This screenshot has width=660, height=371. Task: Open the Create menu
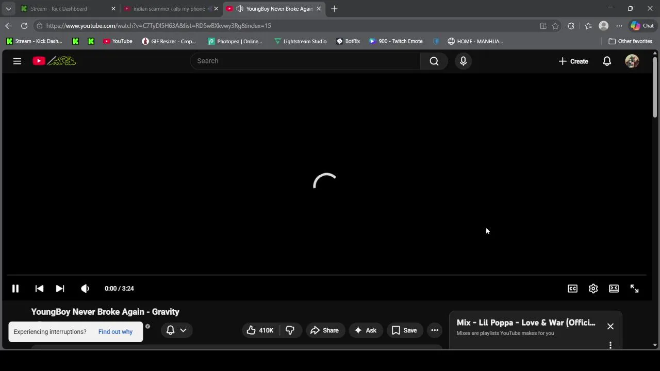573,61
